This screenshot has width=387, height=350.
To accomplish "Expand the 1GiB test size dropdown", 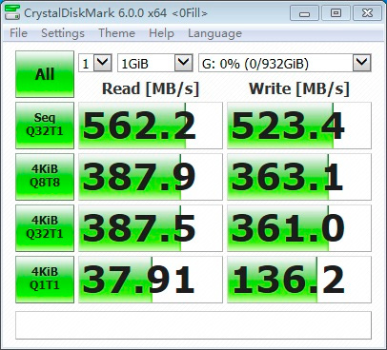I will coord(155,63).
